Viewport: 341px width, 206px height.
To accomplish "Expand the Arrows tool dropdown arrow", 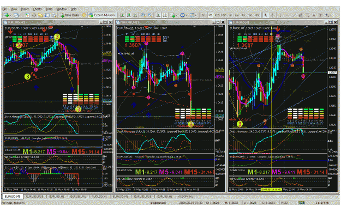I will point(331,15).
